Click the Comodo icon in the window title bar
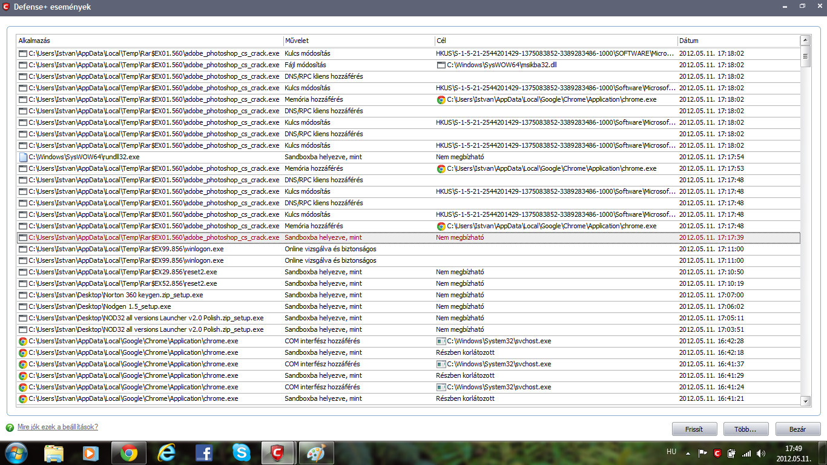Image resolution: width=827 pixels, height=465 pixels. (x=6, y=7)
